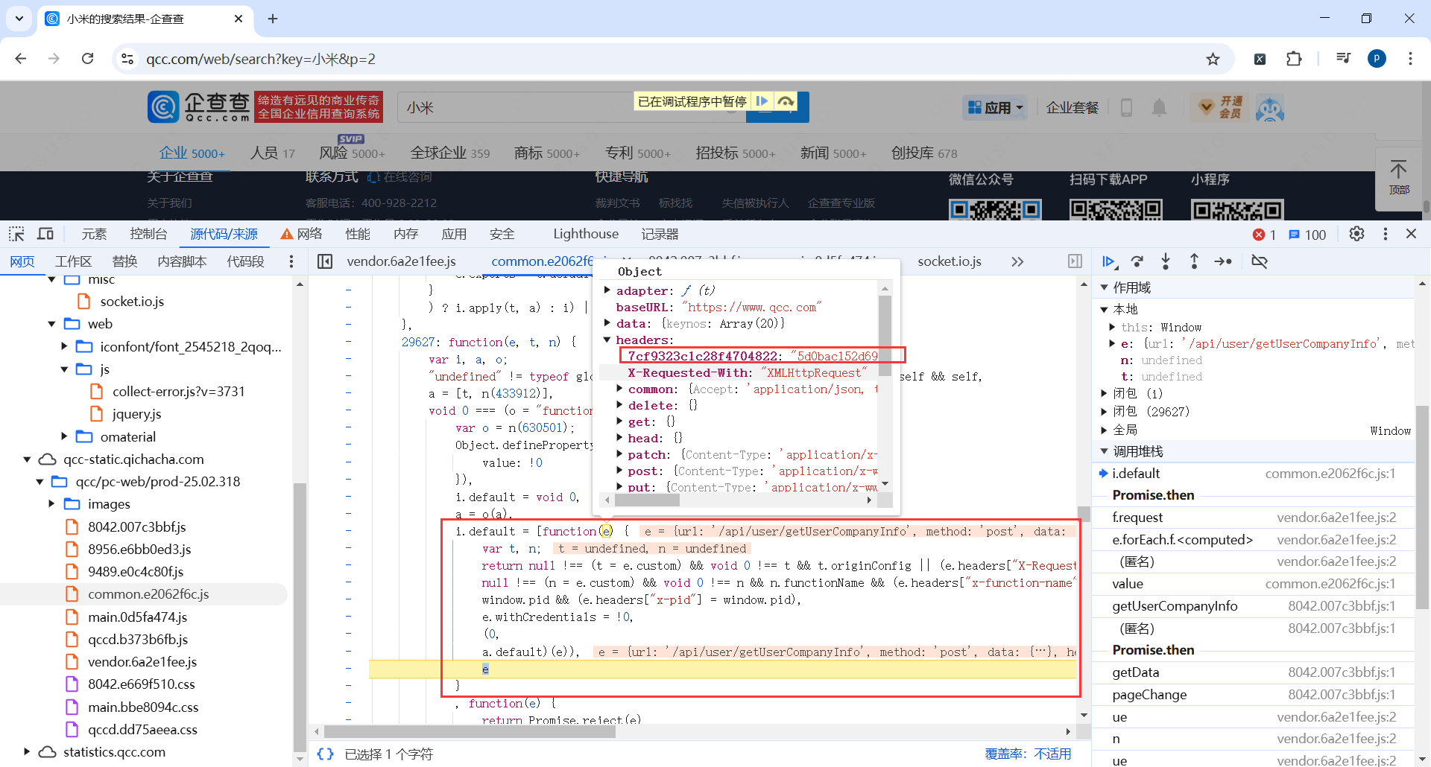Select the 工作区 navigator tab
Image resolution: width=1431 pixels, height=767 pixels.
[73, 261]
